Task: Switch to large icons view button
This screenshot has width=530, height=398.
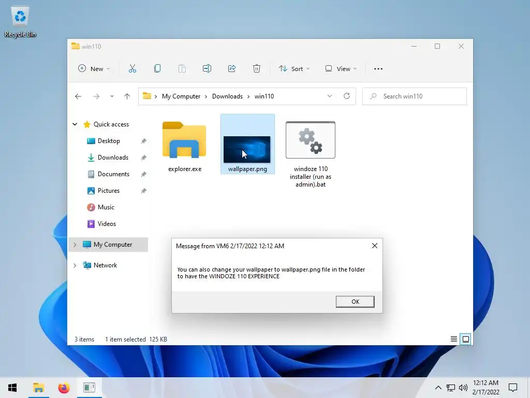Action: (466, 339)
